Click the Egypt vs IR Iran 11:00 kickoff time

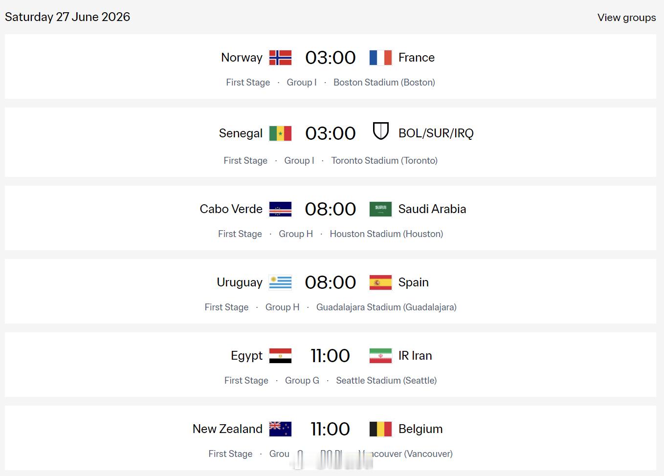331,356
